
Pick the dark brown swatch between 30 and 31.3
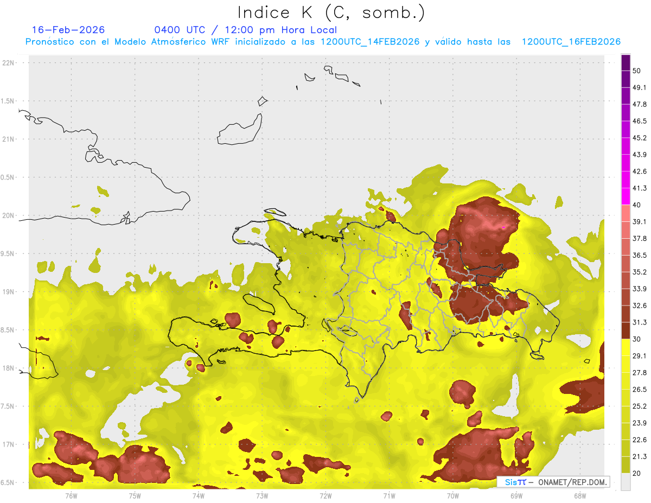[x=626, y=330]
